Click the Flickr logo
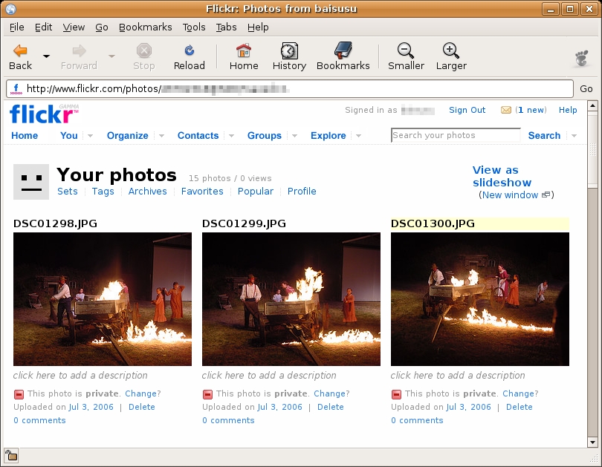The image size is (602, 467). (43, 114)
